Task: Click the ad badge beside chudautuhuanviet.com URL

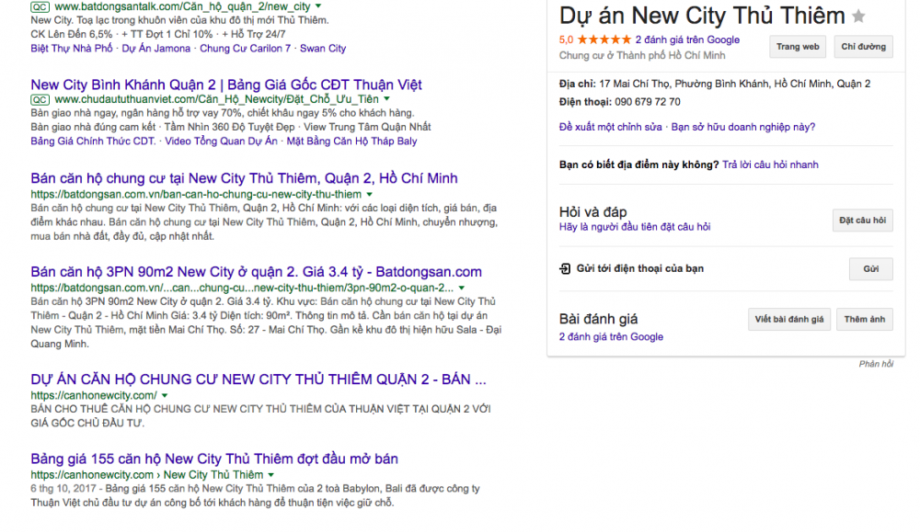Action: click(40, 99)
